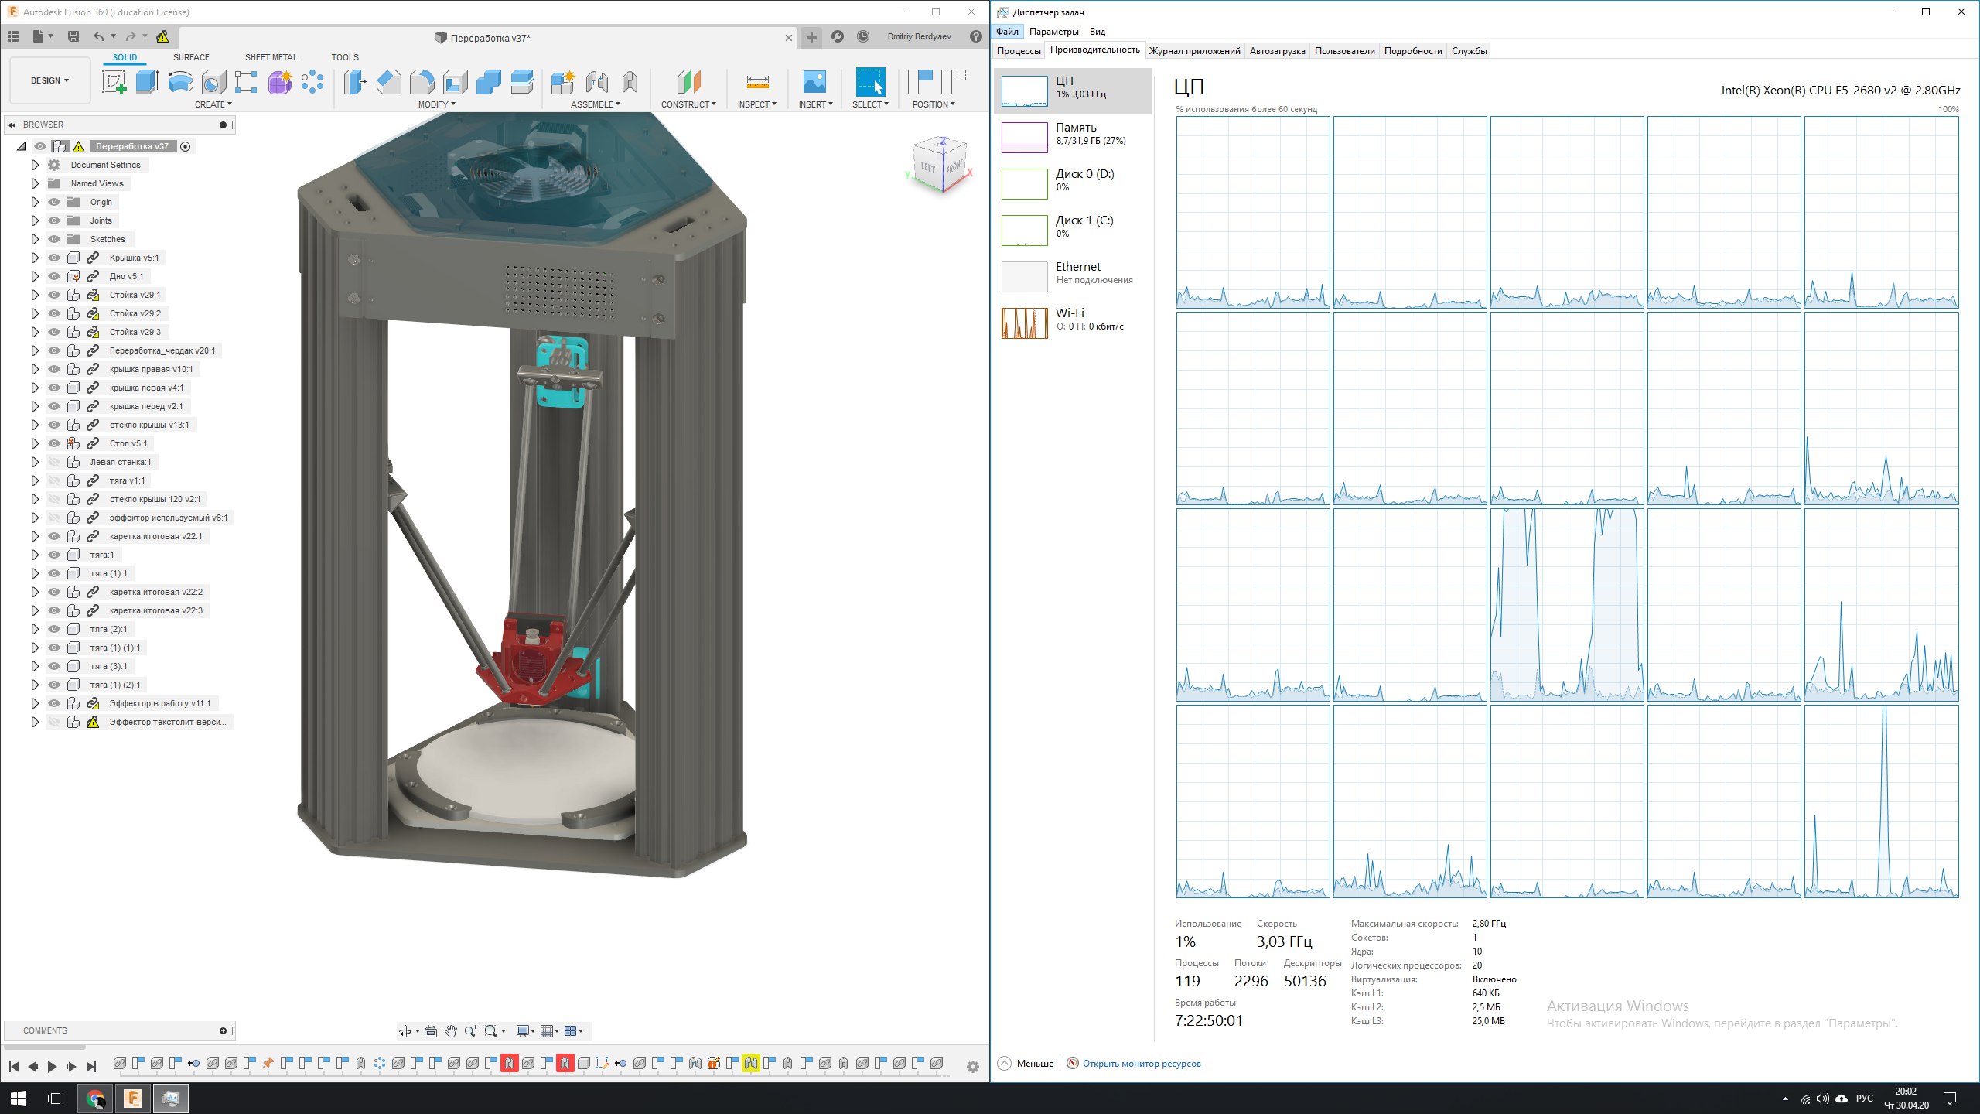Viewport: 1980px width, 1114px height.
Task: Show the hidden тяга v1:1 component
Action: tap(54, 480)
